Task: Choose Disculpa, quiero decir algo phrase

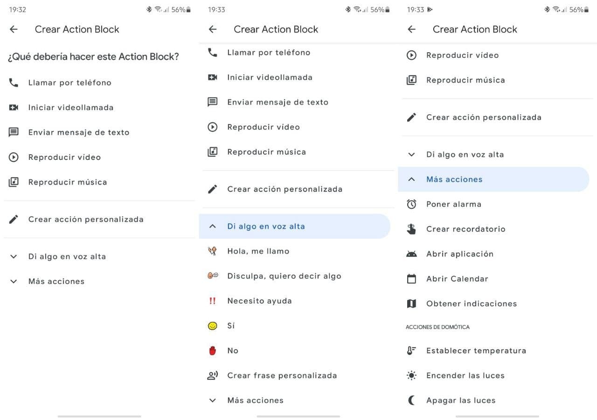Action: click(x=284, y=276)
